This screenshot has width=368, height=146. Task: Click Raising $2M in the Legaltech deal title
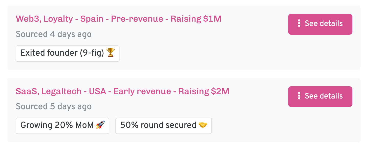tap(204, 91)
